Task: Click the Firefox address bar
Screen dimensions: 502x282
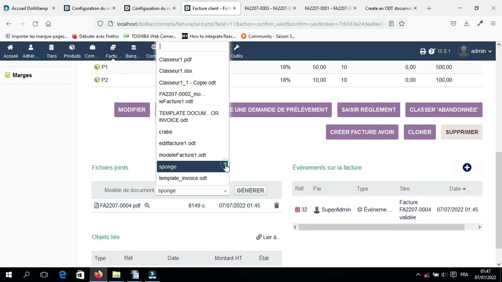Action: click(x=251, y=24)
